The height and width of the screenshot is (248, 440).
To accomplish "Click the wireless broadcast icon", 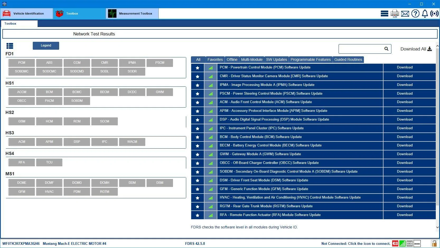I will pos(434,13).
